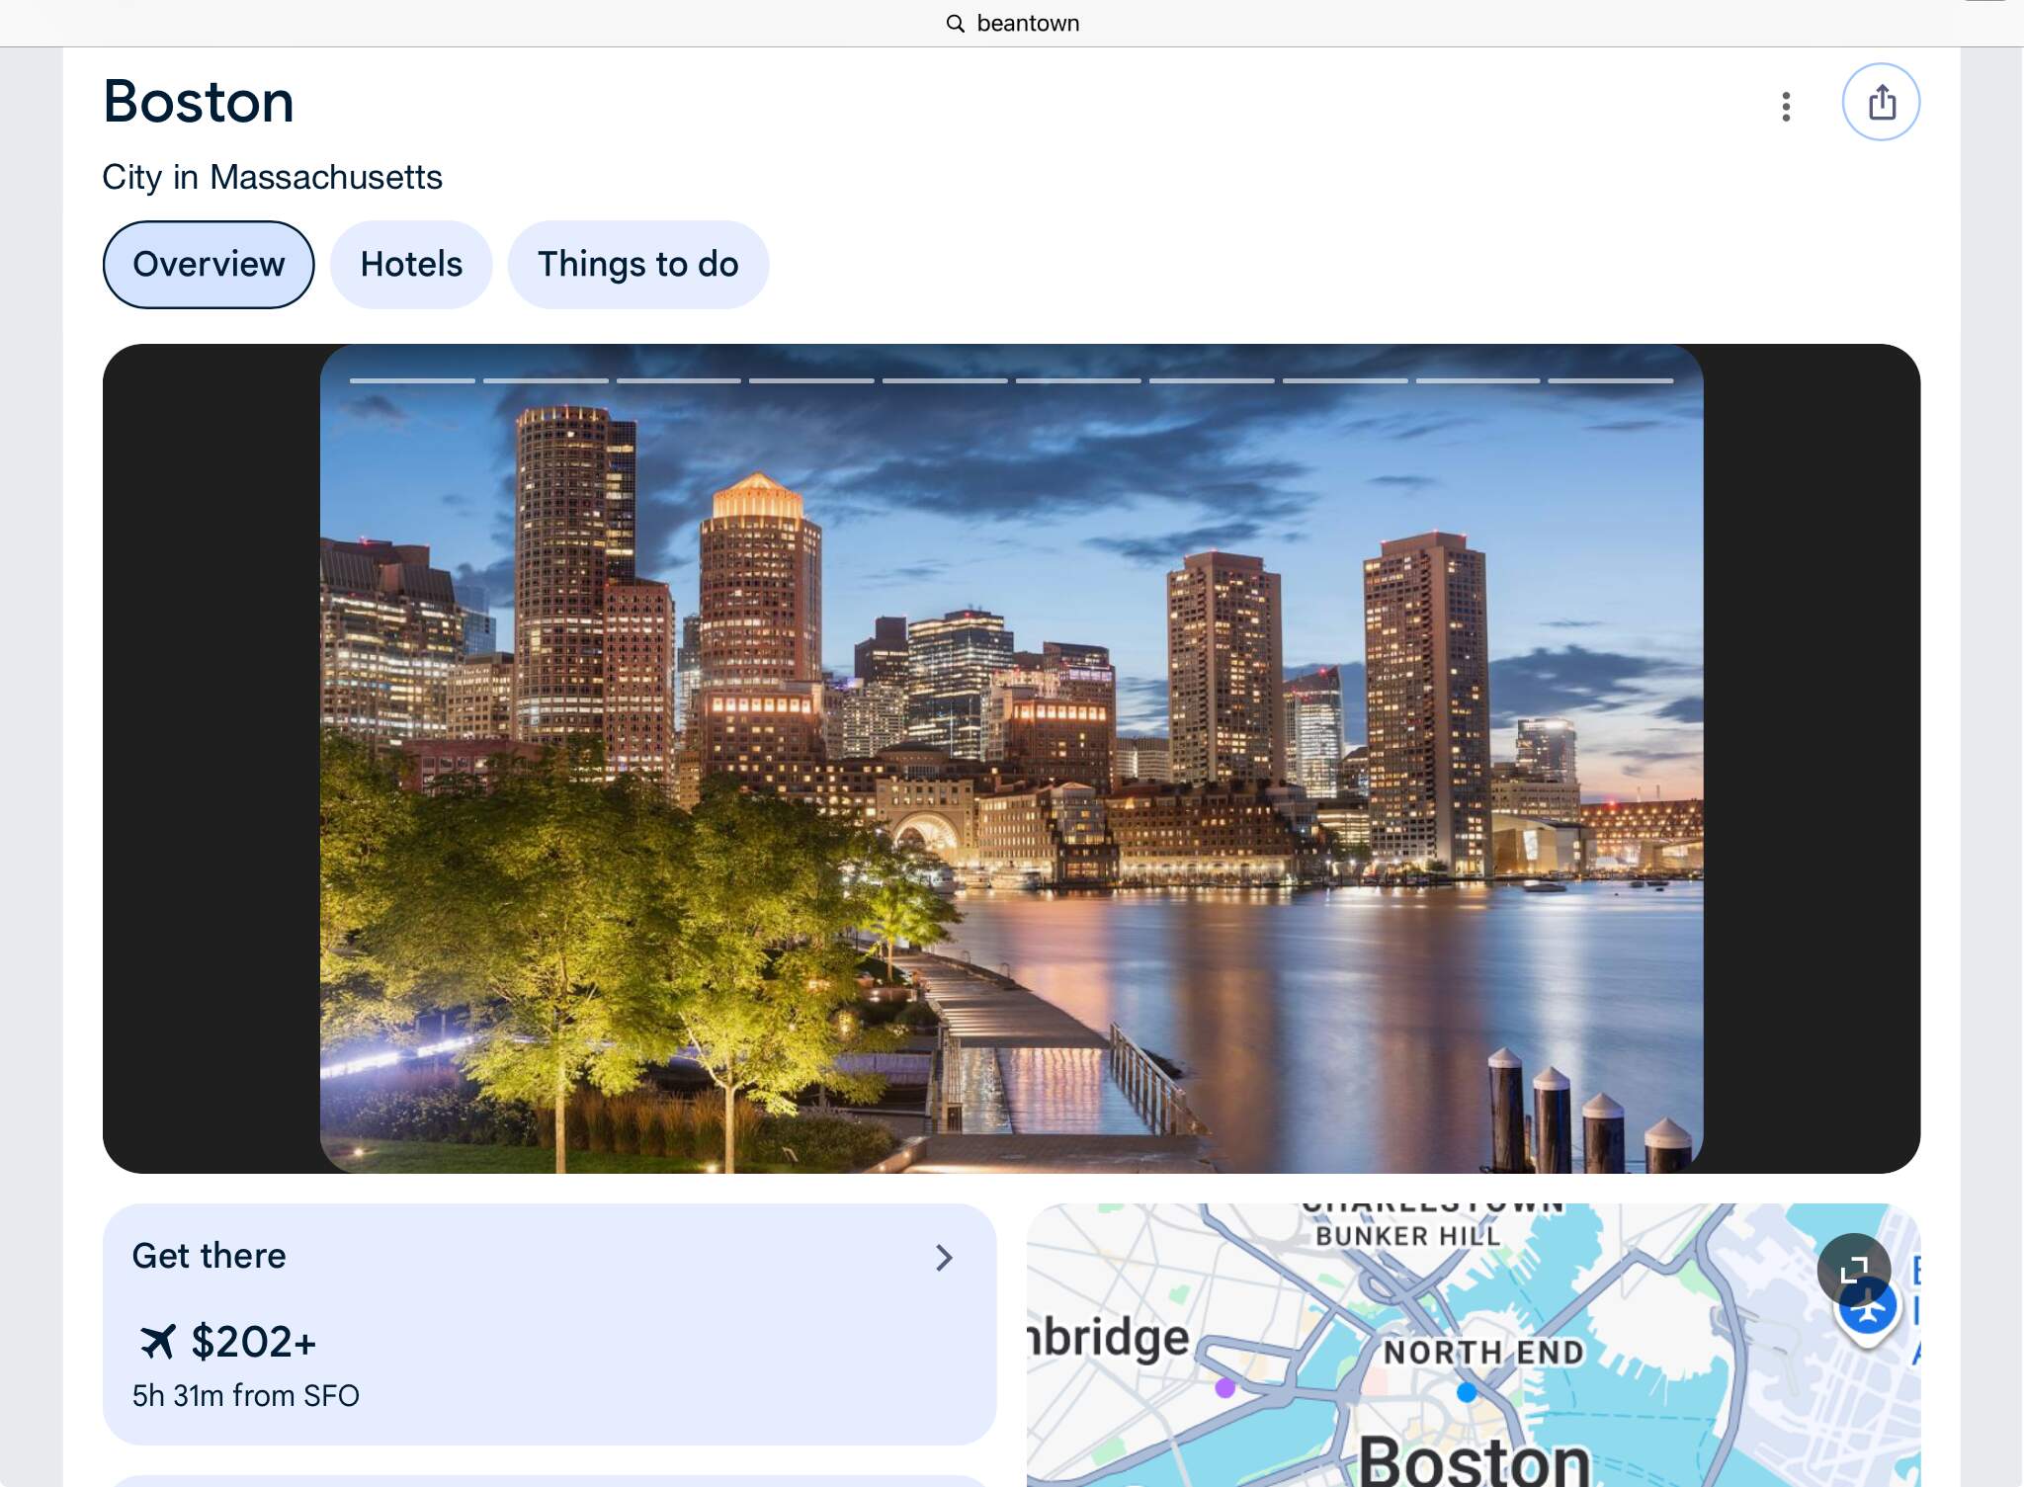Expand the map to fullscreen
The image size is (2024, 1487).
point(1853,1270)
